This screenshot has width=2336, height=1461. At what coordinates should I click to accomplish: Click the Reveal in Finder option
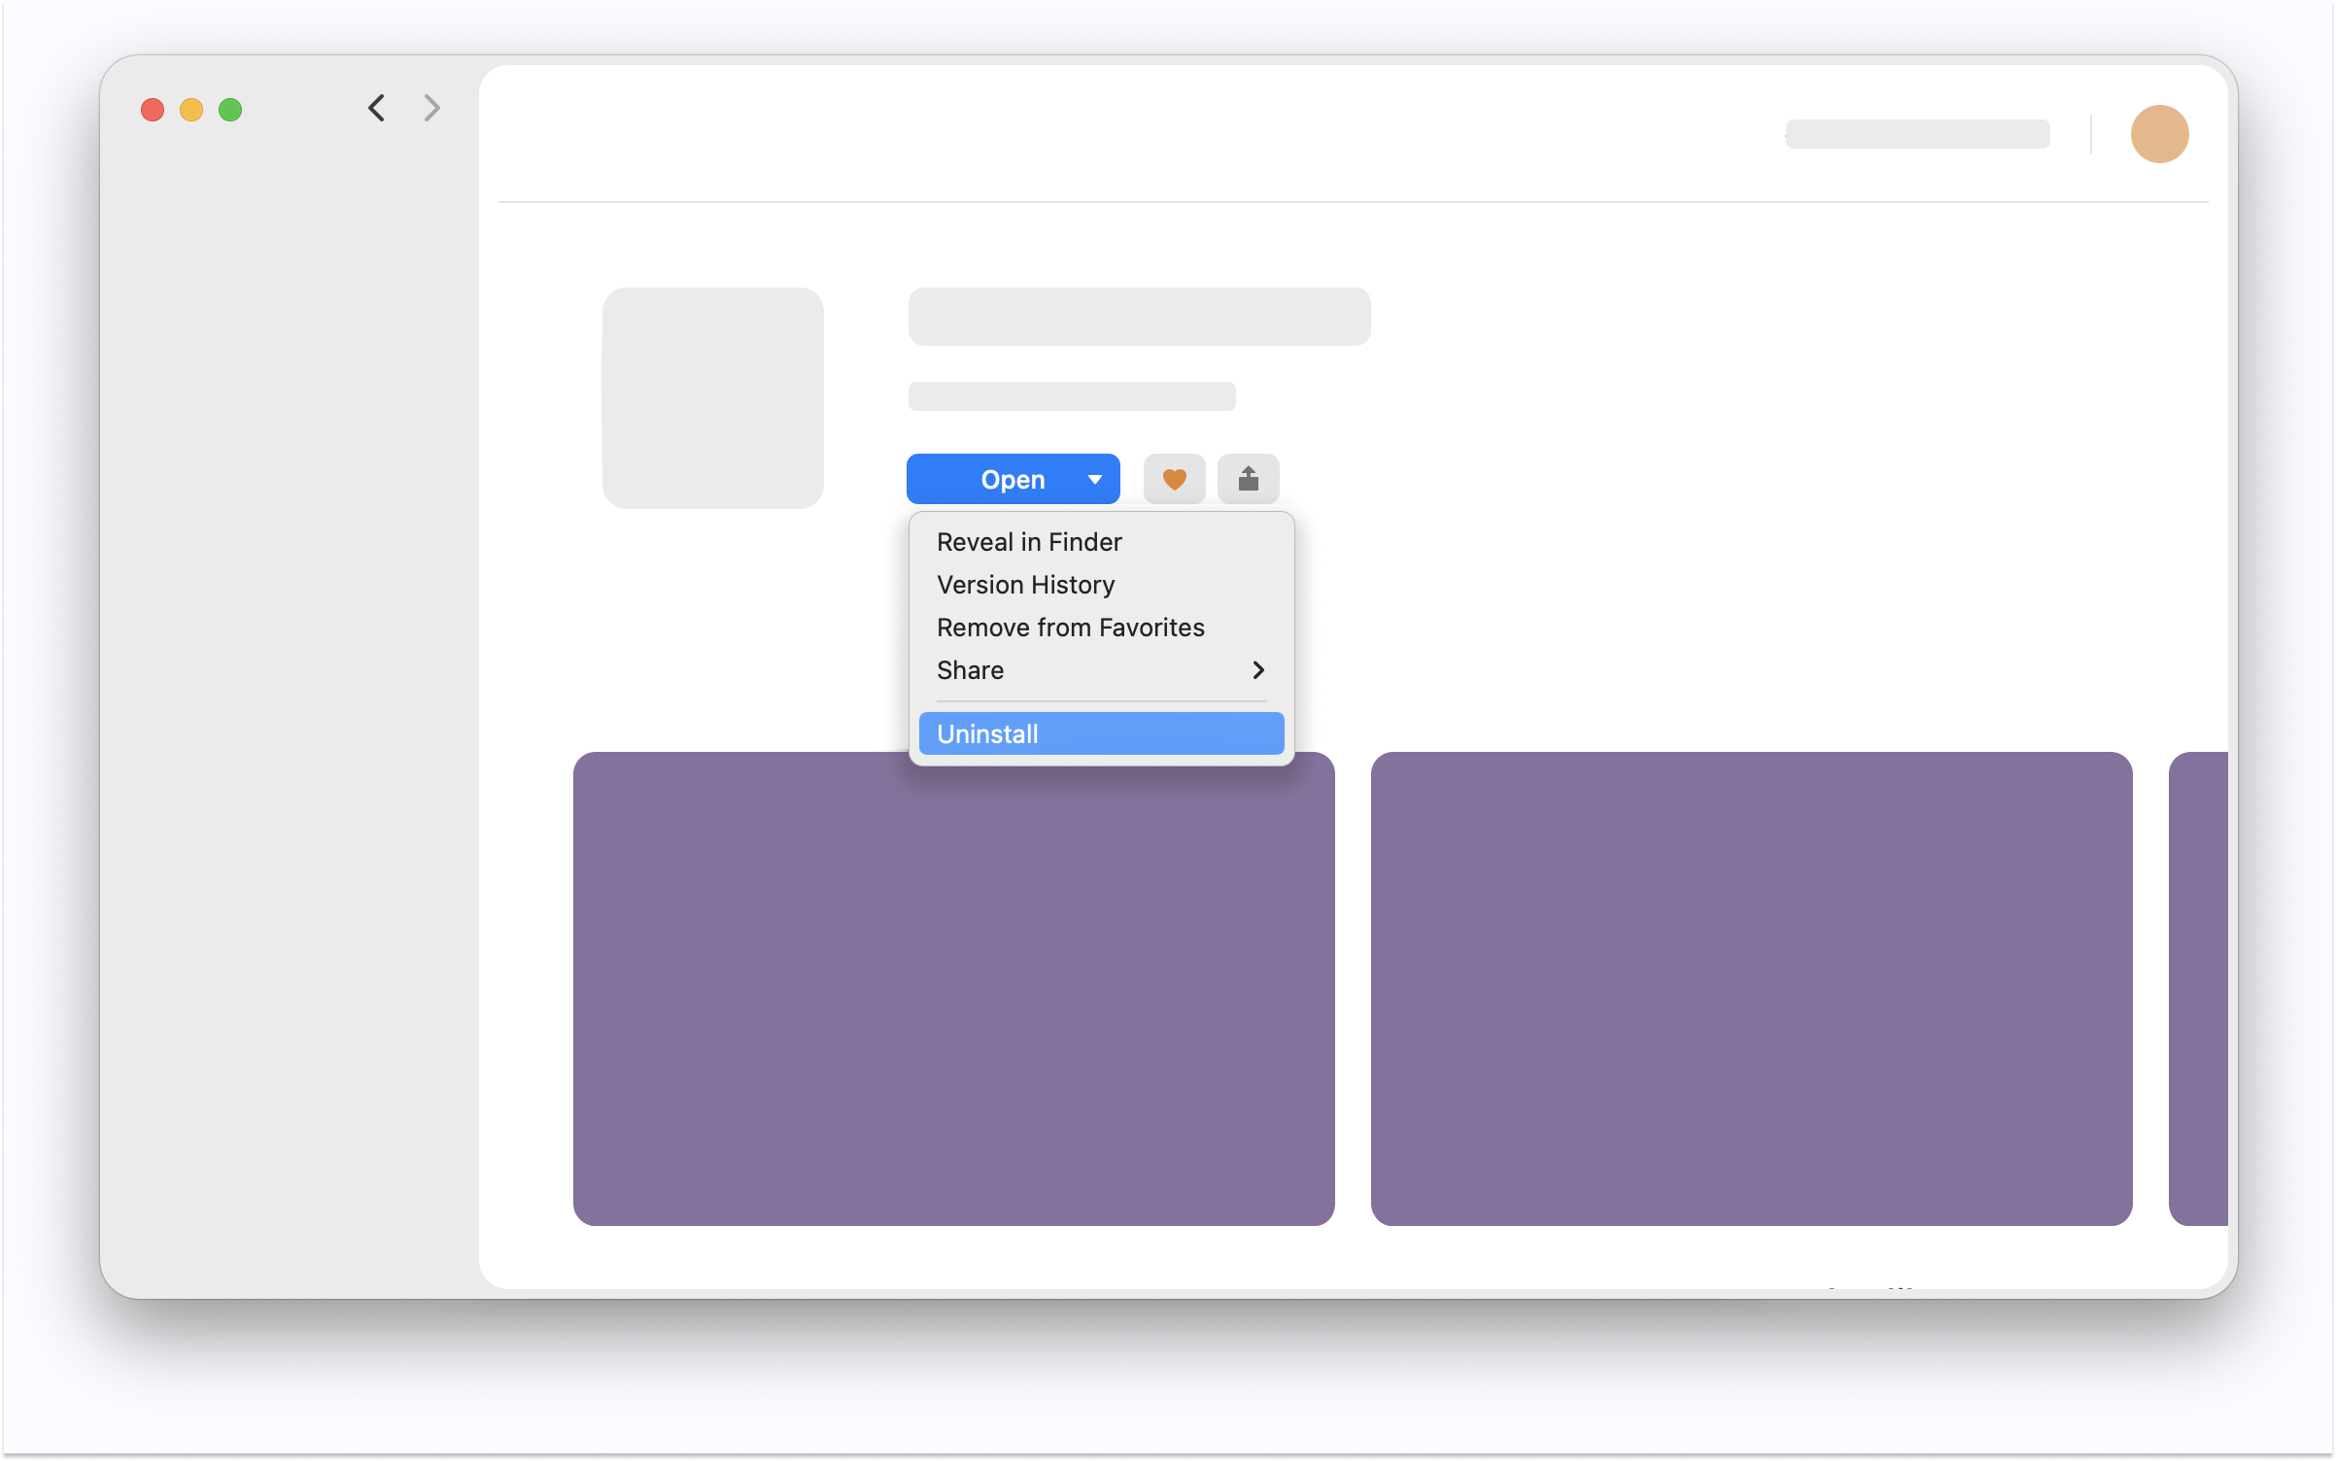pyautogui.click(x=1028, y=540)
